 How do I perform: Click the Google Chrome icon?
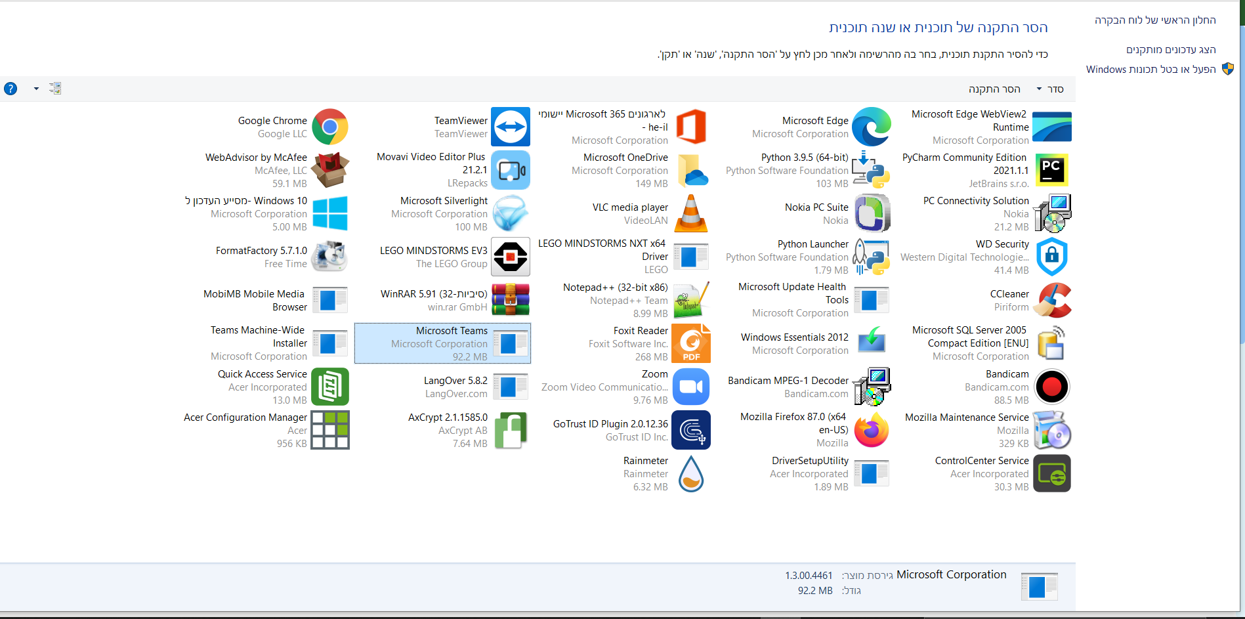click(x=330, y=127)
